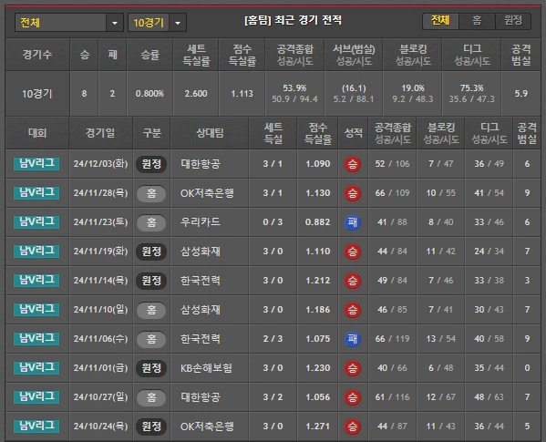Click the blue 패 badge for 우리카드 match
This screenshot has height=442, width=546.
(x=353, y=222)
